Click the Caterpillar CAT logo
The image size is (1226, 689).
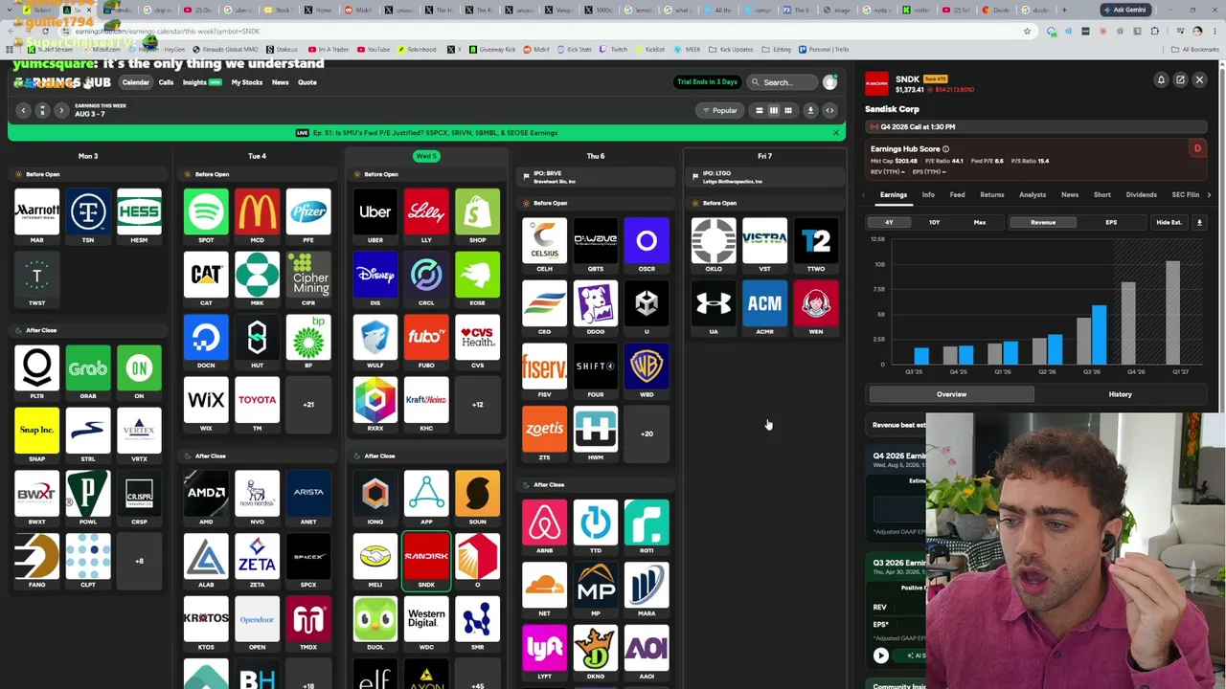(x=206, y=276)
